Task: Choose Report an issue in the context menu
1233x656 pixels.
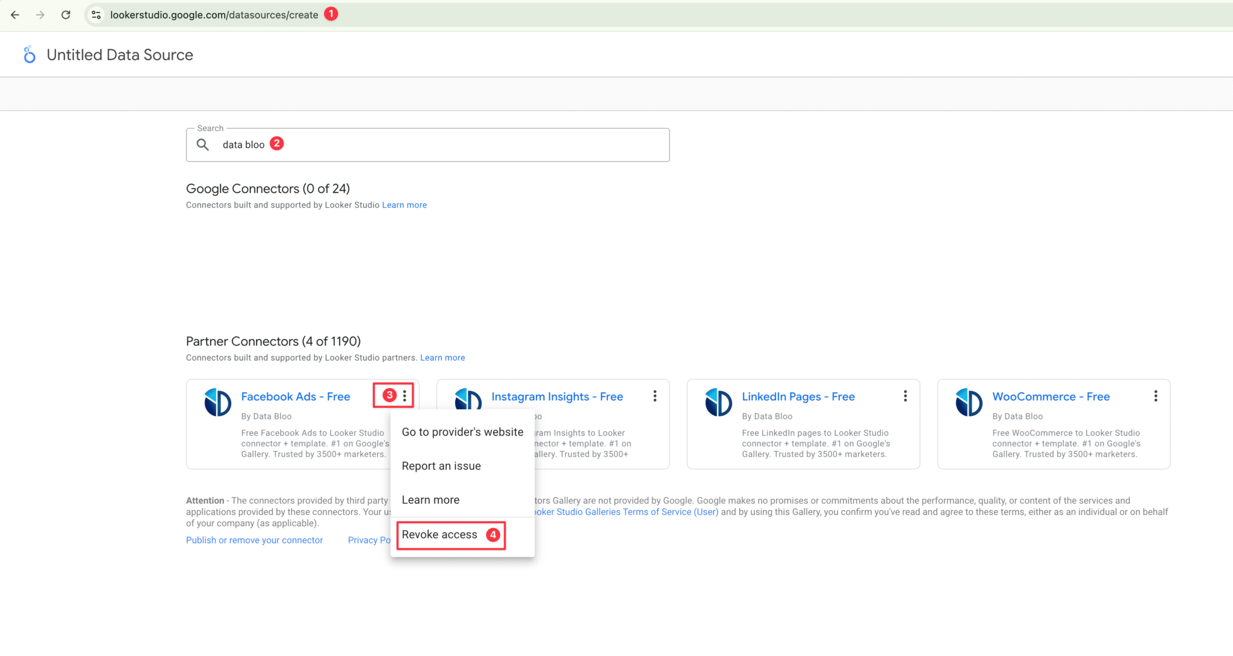Action: click(x=441, y=465)
